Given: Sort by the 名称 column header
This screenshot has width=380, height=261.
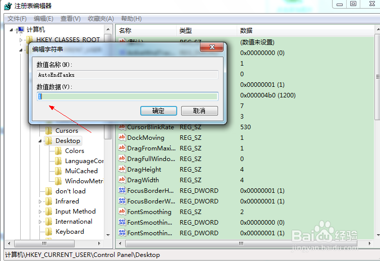Looking at the screenshot, I should (x=146, y=30).
